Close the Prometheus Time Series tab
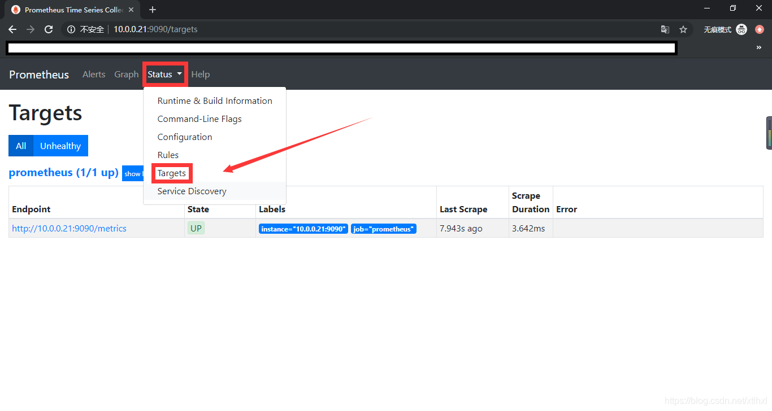Screen dimensions: 772x411 131,10
